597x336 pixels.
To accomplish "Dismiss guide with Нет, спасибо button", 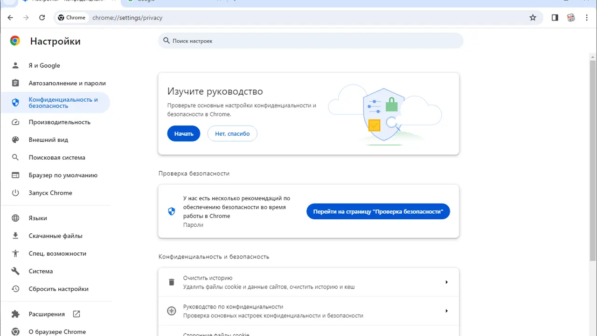I will point(232,134).
